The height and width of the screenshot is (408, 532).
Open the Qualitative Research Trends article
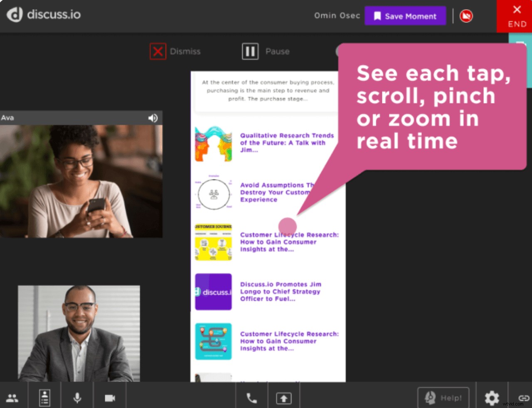287,143
